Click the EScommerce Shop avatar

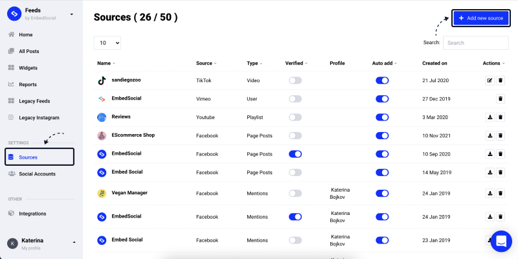(102, 135)
